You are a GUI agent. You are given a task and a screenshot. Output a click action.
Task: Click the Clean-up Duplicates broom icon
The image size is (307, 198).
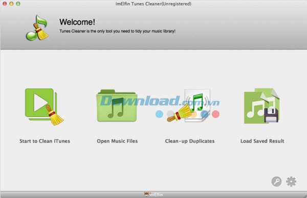tap(189, 106)
